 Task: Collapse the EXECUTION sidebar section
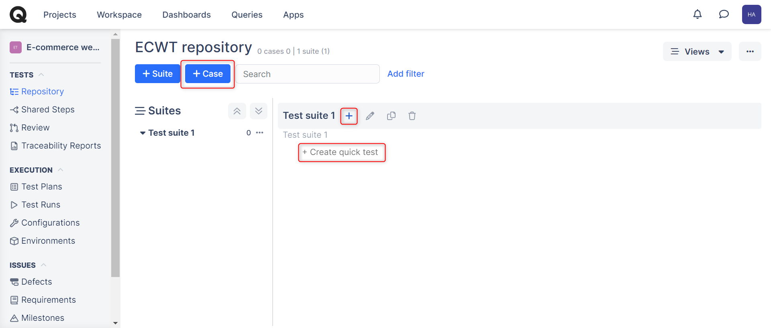pyautogui.click(x=60, y=170)
